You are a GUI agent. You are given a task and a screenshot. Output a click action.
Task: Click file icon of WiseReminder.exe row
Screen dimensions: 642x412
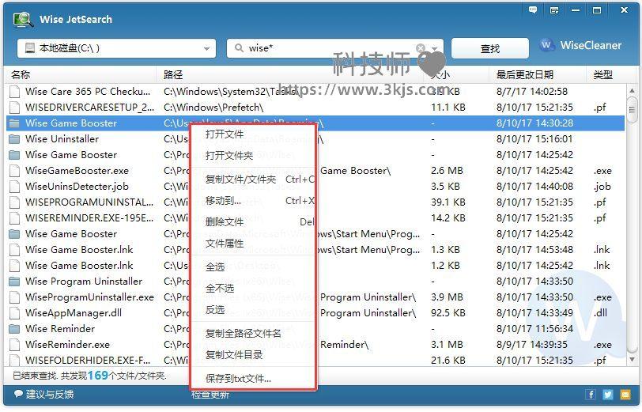click(15, 345)
